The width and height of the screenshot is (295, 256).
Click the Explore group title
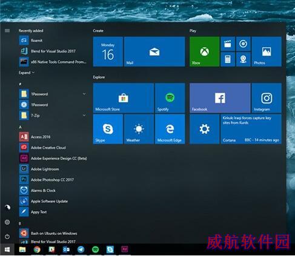point(99,77)
